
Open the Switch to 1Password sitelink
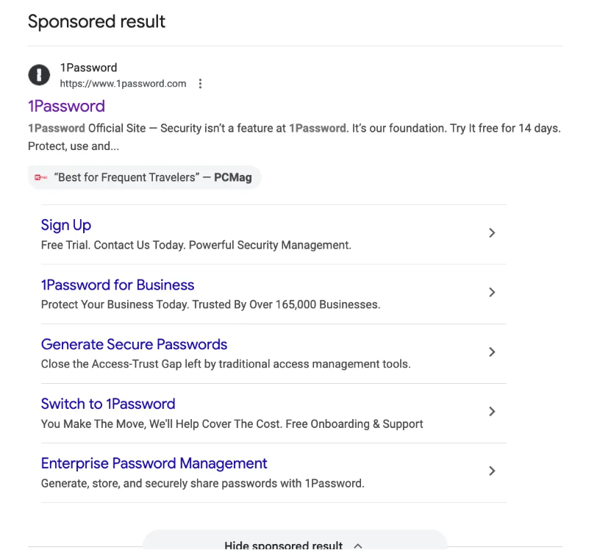108,404
